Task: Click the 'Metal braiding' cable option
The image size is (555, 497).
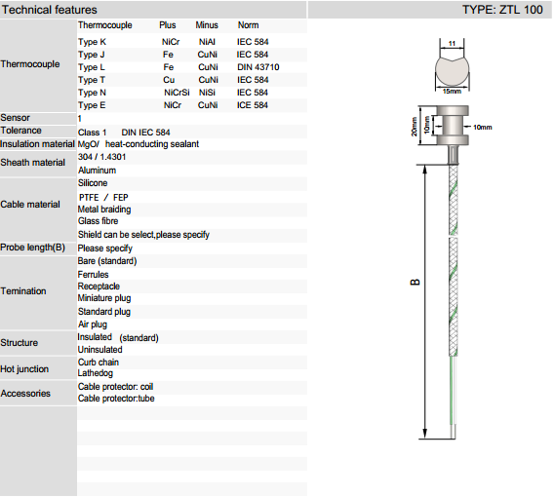Action: click(x=104, y=210)
